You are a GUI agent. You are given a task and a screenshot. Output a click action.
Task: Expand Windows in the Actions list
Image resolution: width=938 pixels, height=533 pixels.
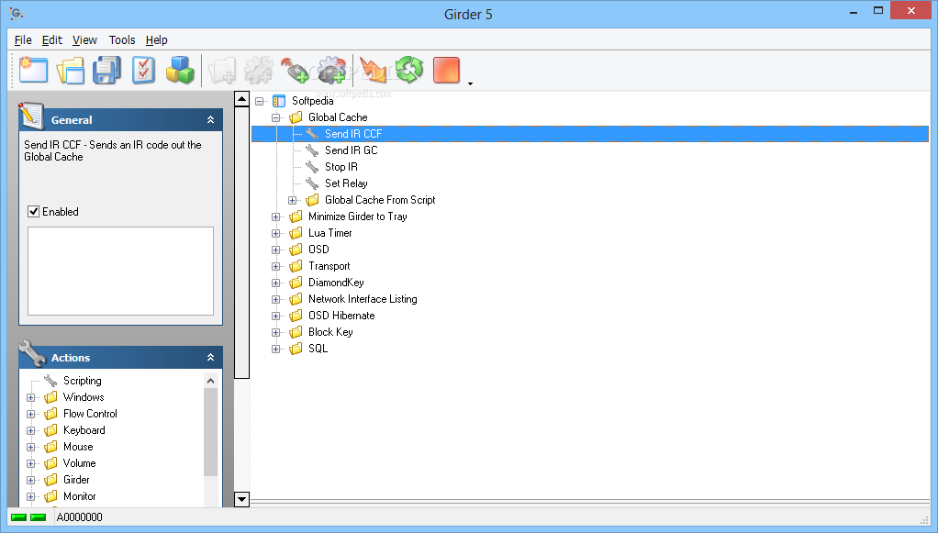pos(30,398)
